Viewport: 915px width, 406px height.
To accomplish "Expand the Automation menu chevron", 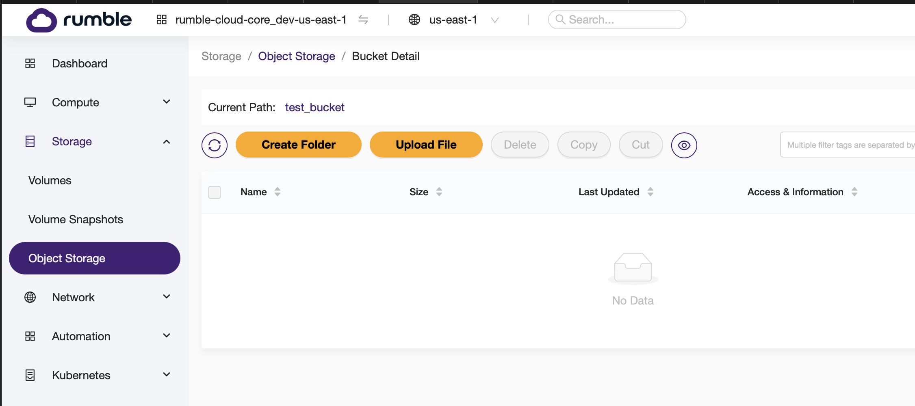I will 167,336.
